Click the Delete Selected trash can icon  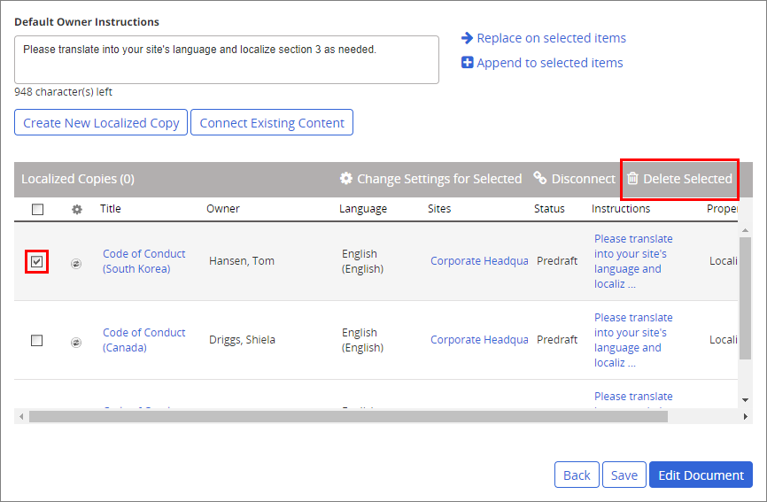632,179
